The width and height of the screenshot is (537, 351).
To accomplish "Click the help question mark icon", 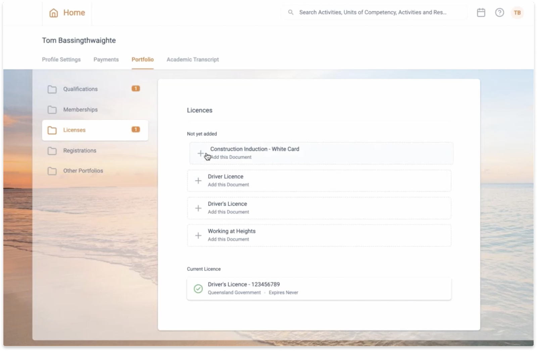I will pyautogui.click(x=499, y=12).
